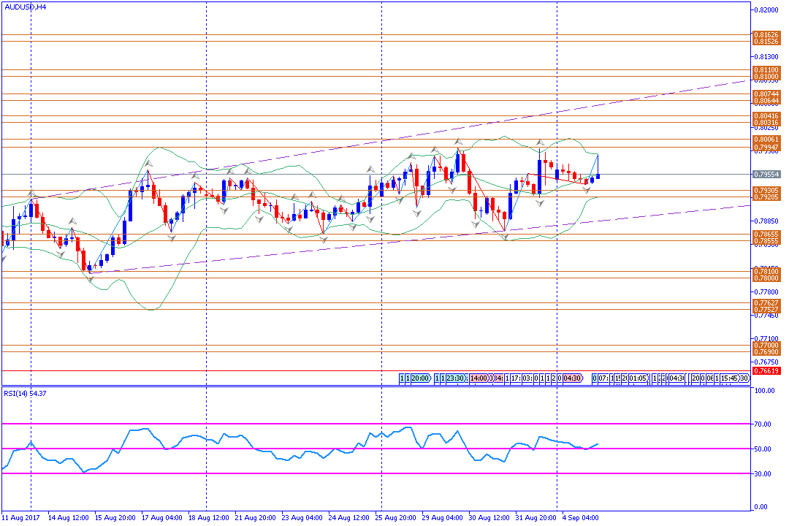789x526 pixels.
Task: Click the 11 Aug 2017 date label
Action: tap(21, 517)
